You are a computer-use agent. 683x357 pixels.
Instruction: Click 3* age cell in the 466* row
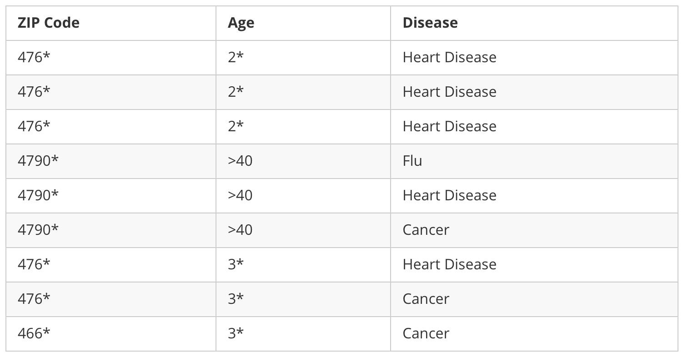point(236,333)
